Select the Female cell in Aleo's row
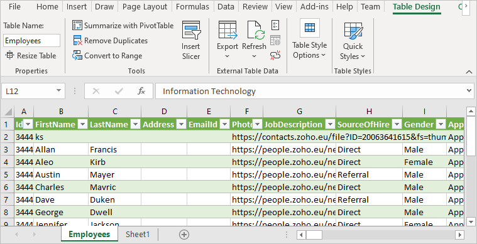 tap(424, 162)
